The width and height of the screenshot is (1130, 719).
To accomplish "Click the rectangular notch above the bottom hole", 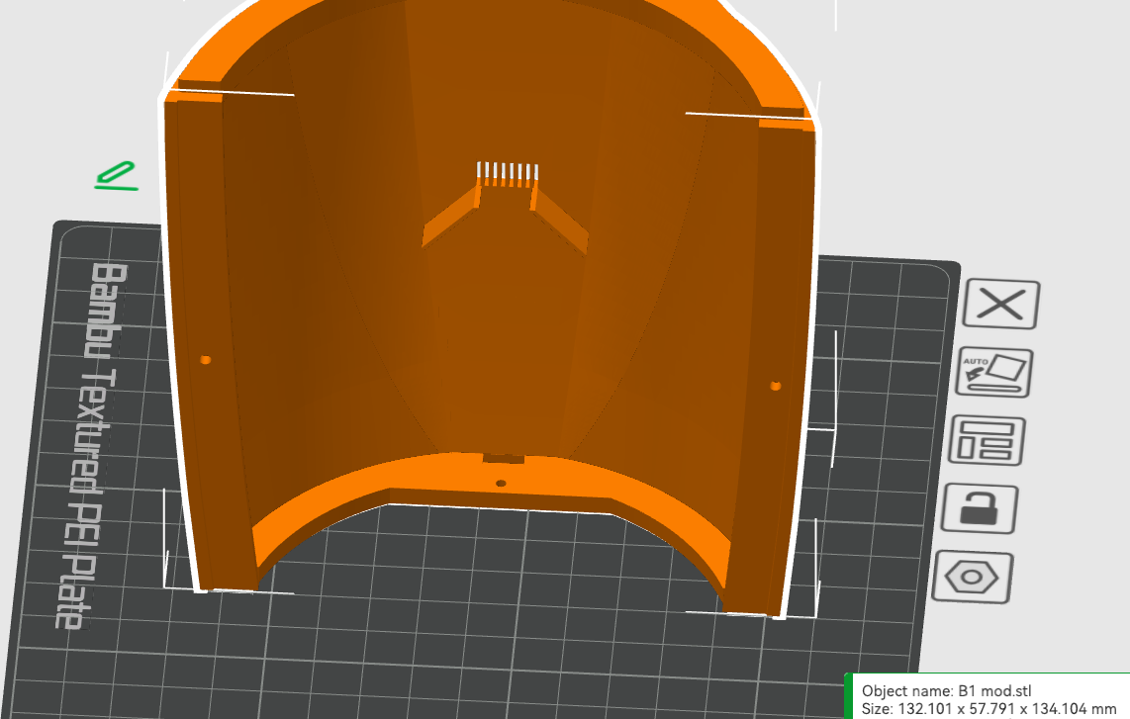I will pos(503,458).
